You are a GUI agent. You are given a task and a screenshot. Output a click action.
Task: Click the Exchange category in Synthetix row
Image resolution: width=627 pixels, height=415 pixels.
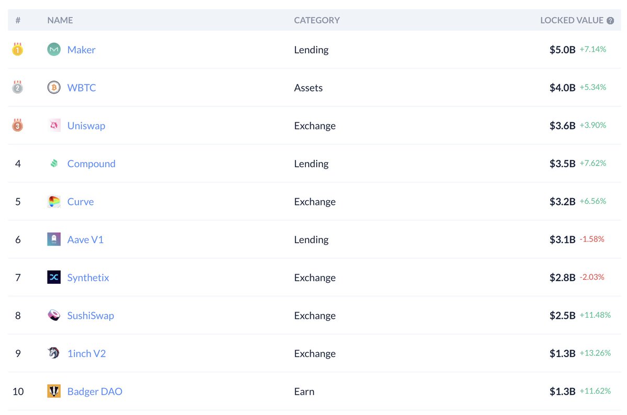(315, 278)
